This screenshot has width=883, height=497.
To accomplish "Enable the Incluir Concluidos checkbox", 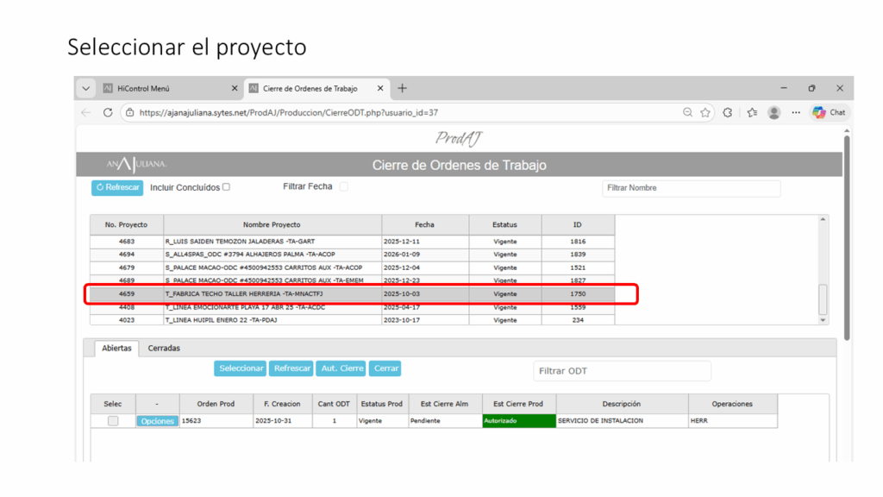I will point(227,186).
